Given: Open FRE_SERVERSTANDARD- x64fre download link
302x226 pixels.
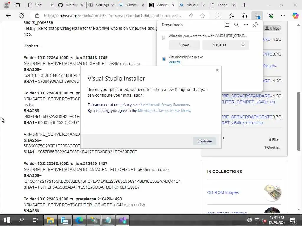Looking at the screenshot, I should pyautogui.click(x=248, y=99).
